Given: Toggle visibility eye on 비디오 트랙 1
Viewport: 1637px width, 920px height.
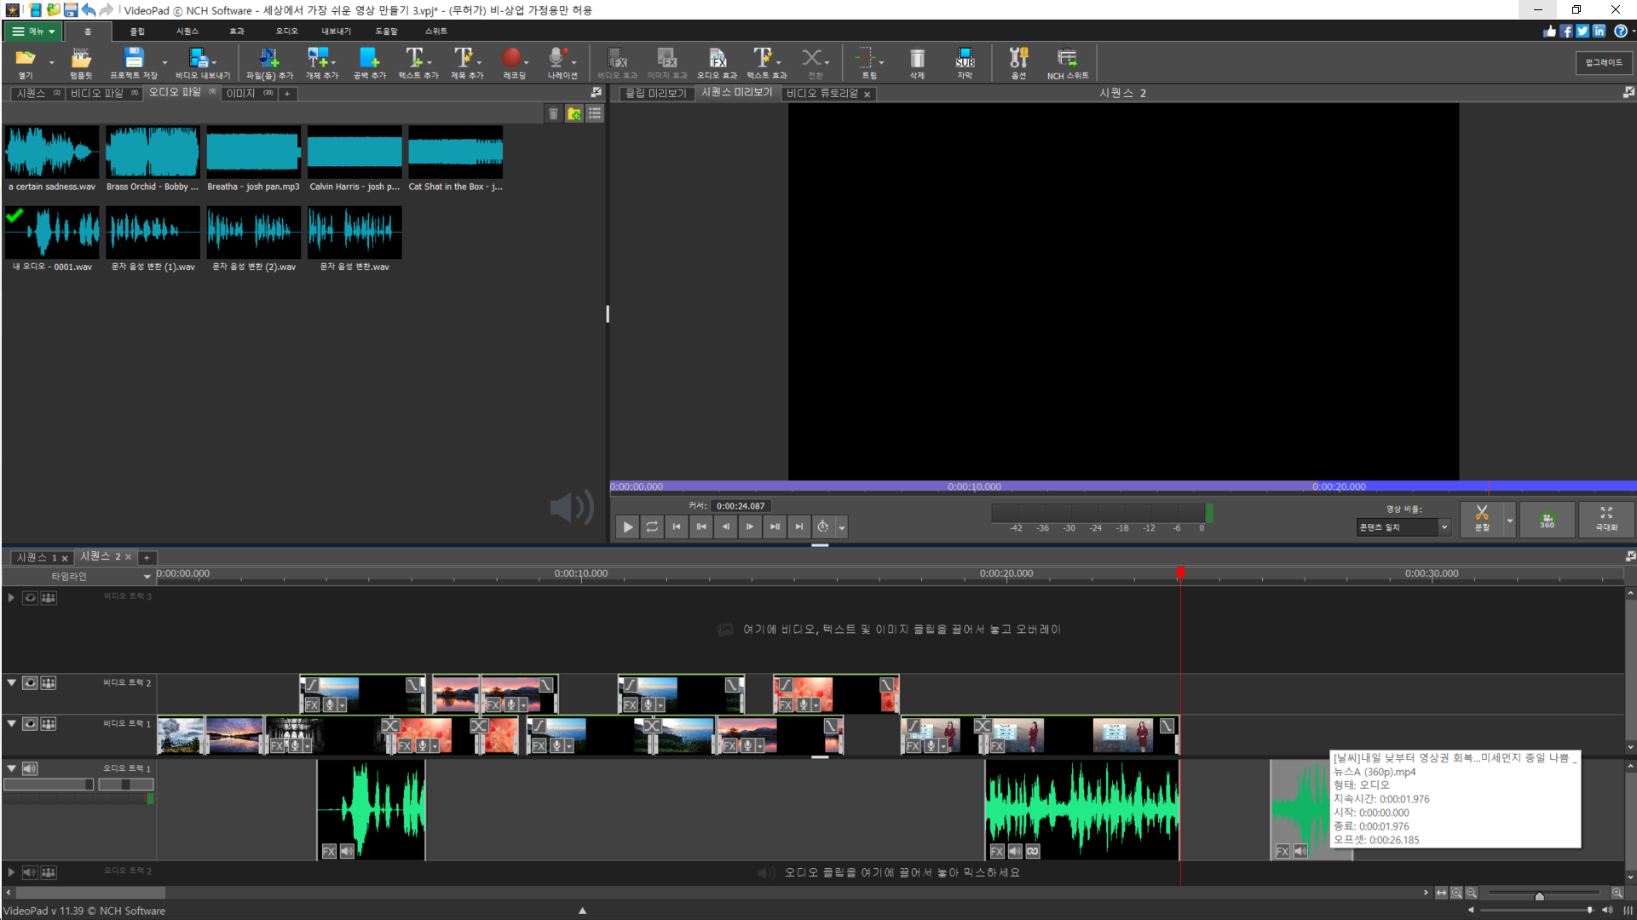Looking at the screenshot, I should pos(30,724).
